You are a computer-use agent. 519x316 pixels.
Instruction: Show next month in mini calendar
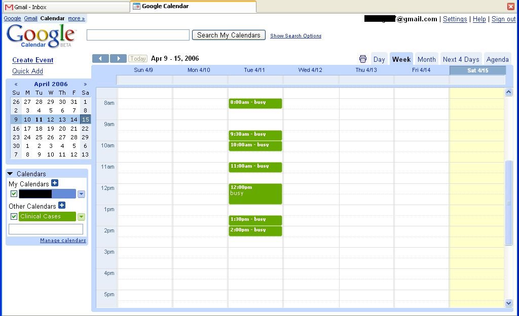85,84
